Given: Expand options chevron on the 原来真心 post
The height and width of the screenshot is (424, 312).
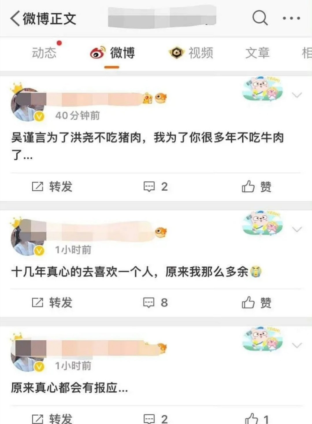Looking at the screenshot, I should pos(297,345).
